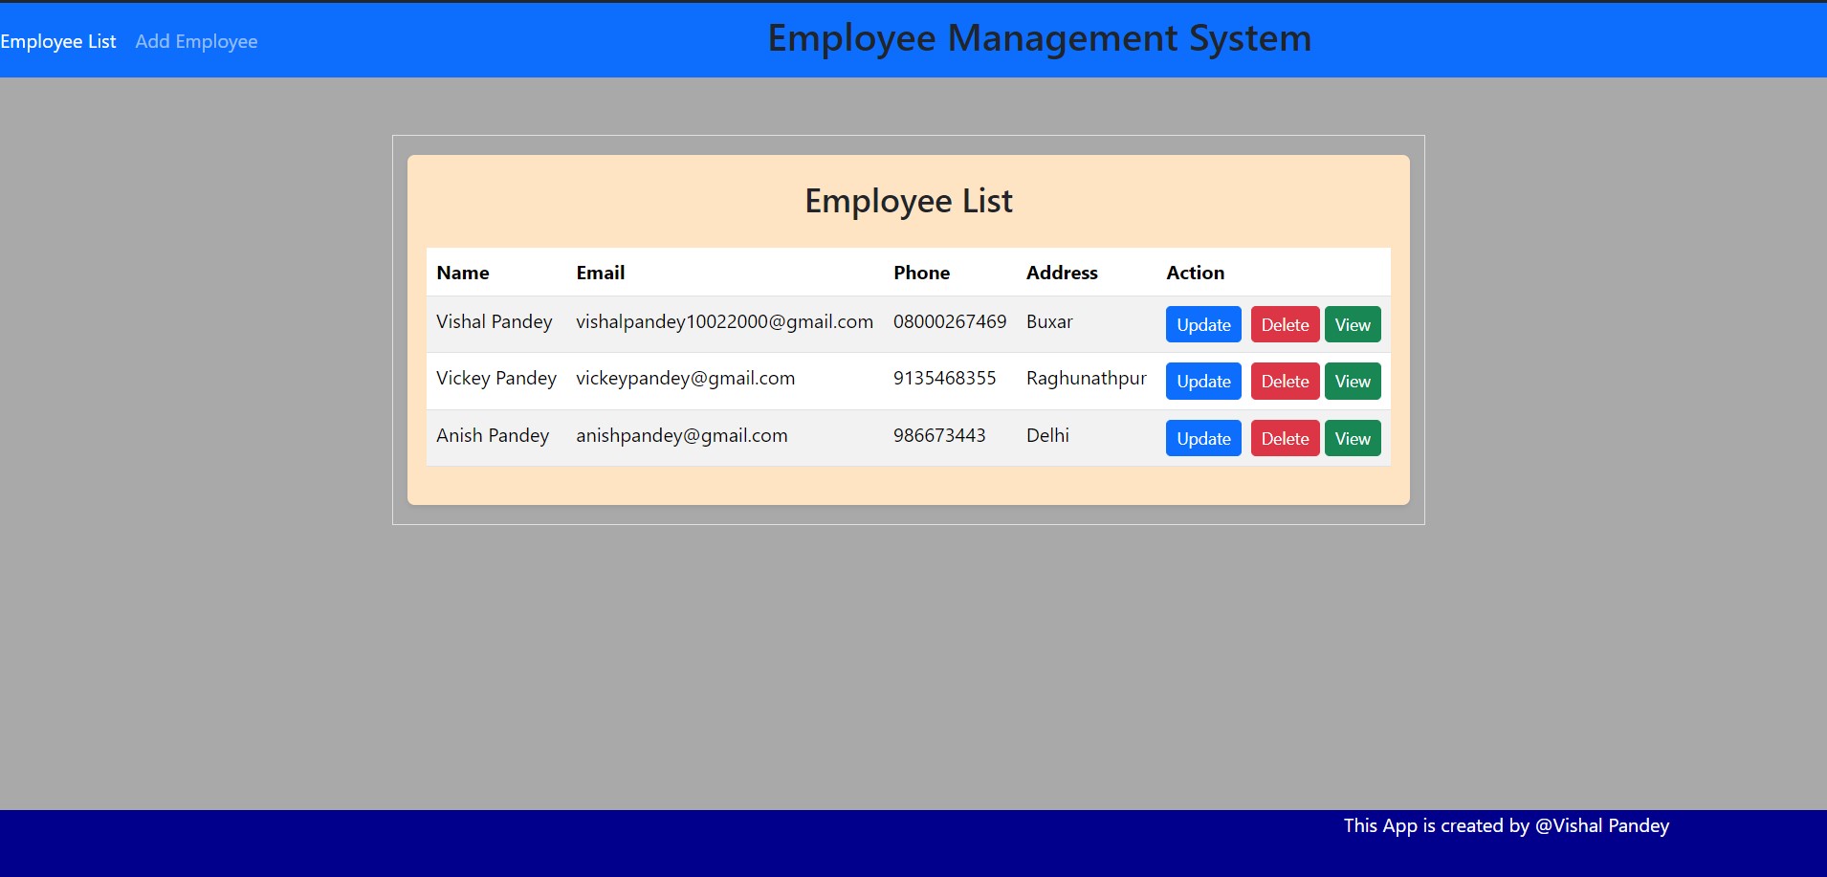Delete Anish Pandey's record
The image size is (1827, 877).
click(1284, 438)
